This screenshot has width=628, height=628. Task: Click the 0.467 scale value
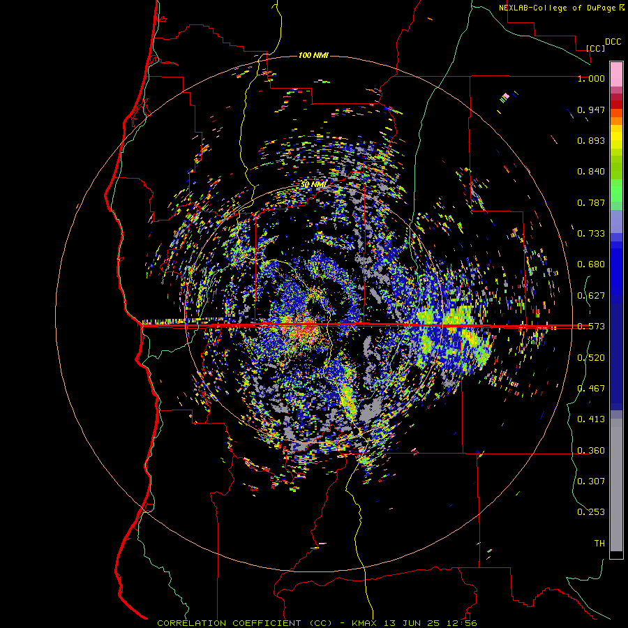[x=591, y=388]
